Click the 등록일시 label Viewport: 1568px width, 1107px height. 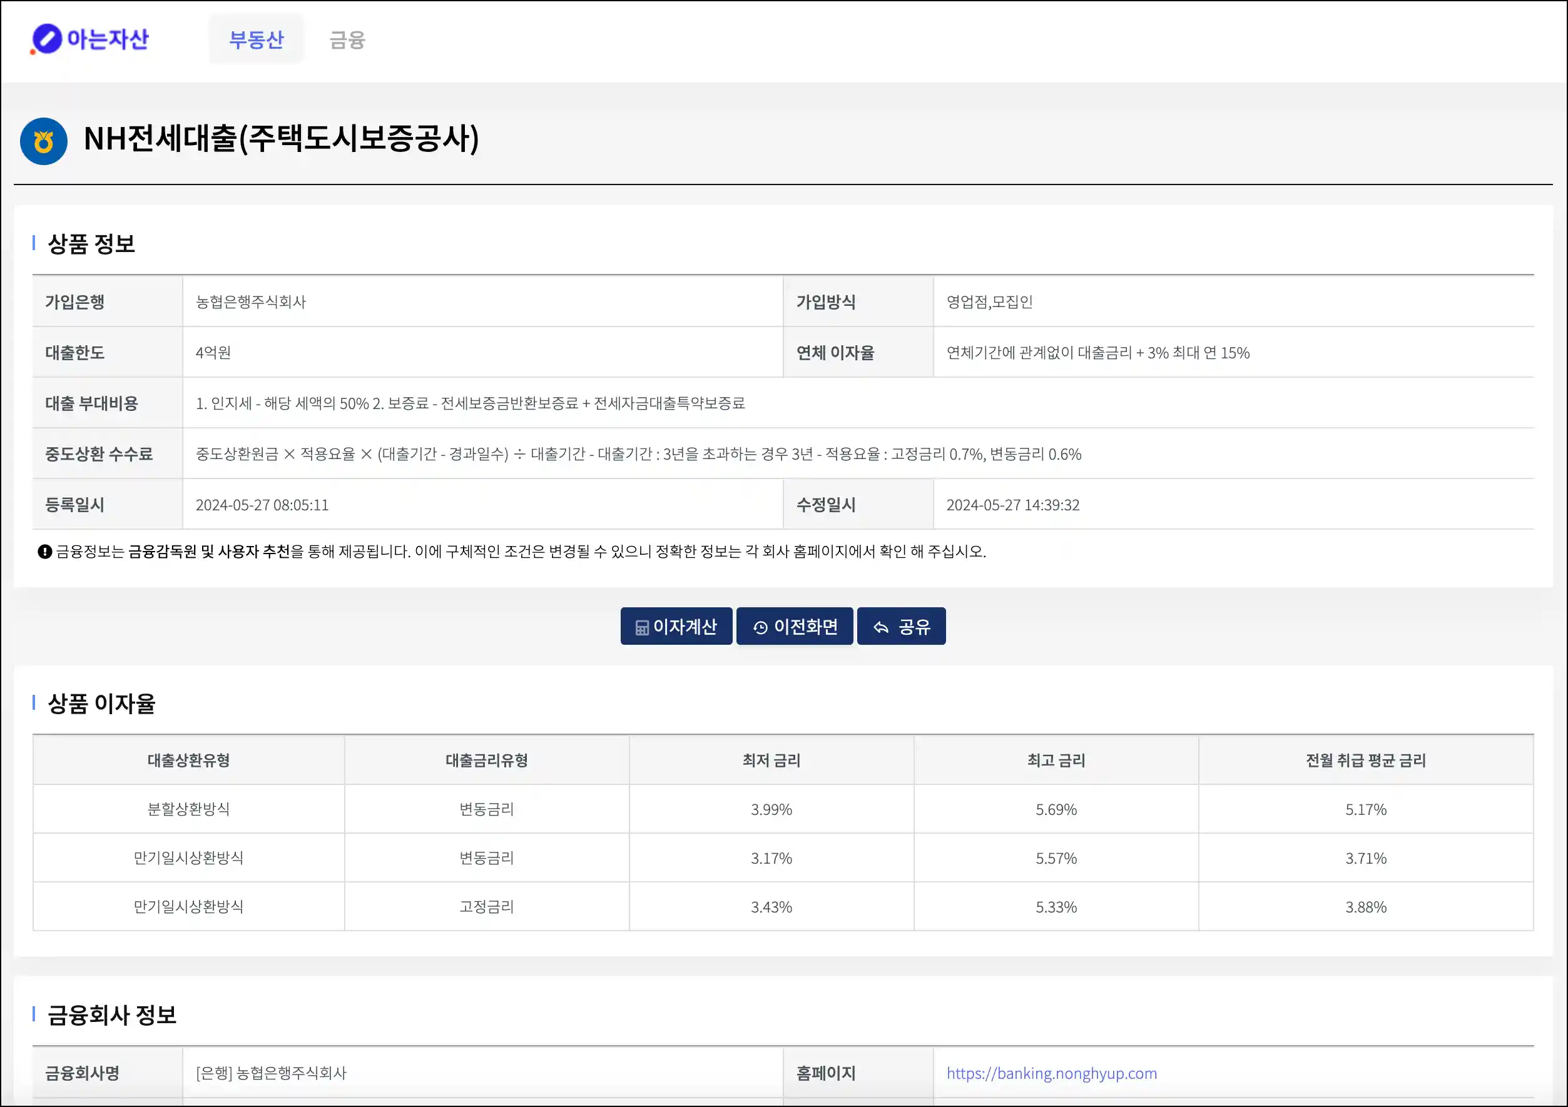[x=74, y=504]
